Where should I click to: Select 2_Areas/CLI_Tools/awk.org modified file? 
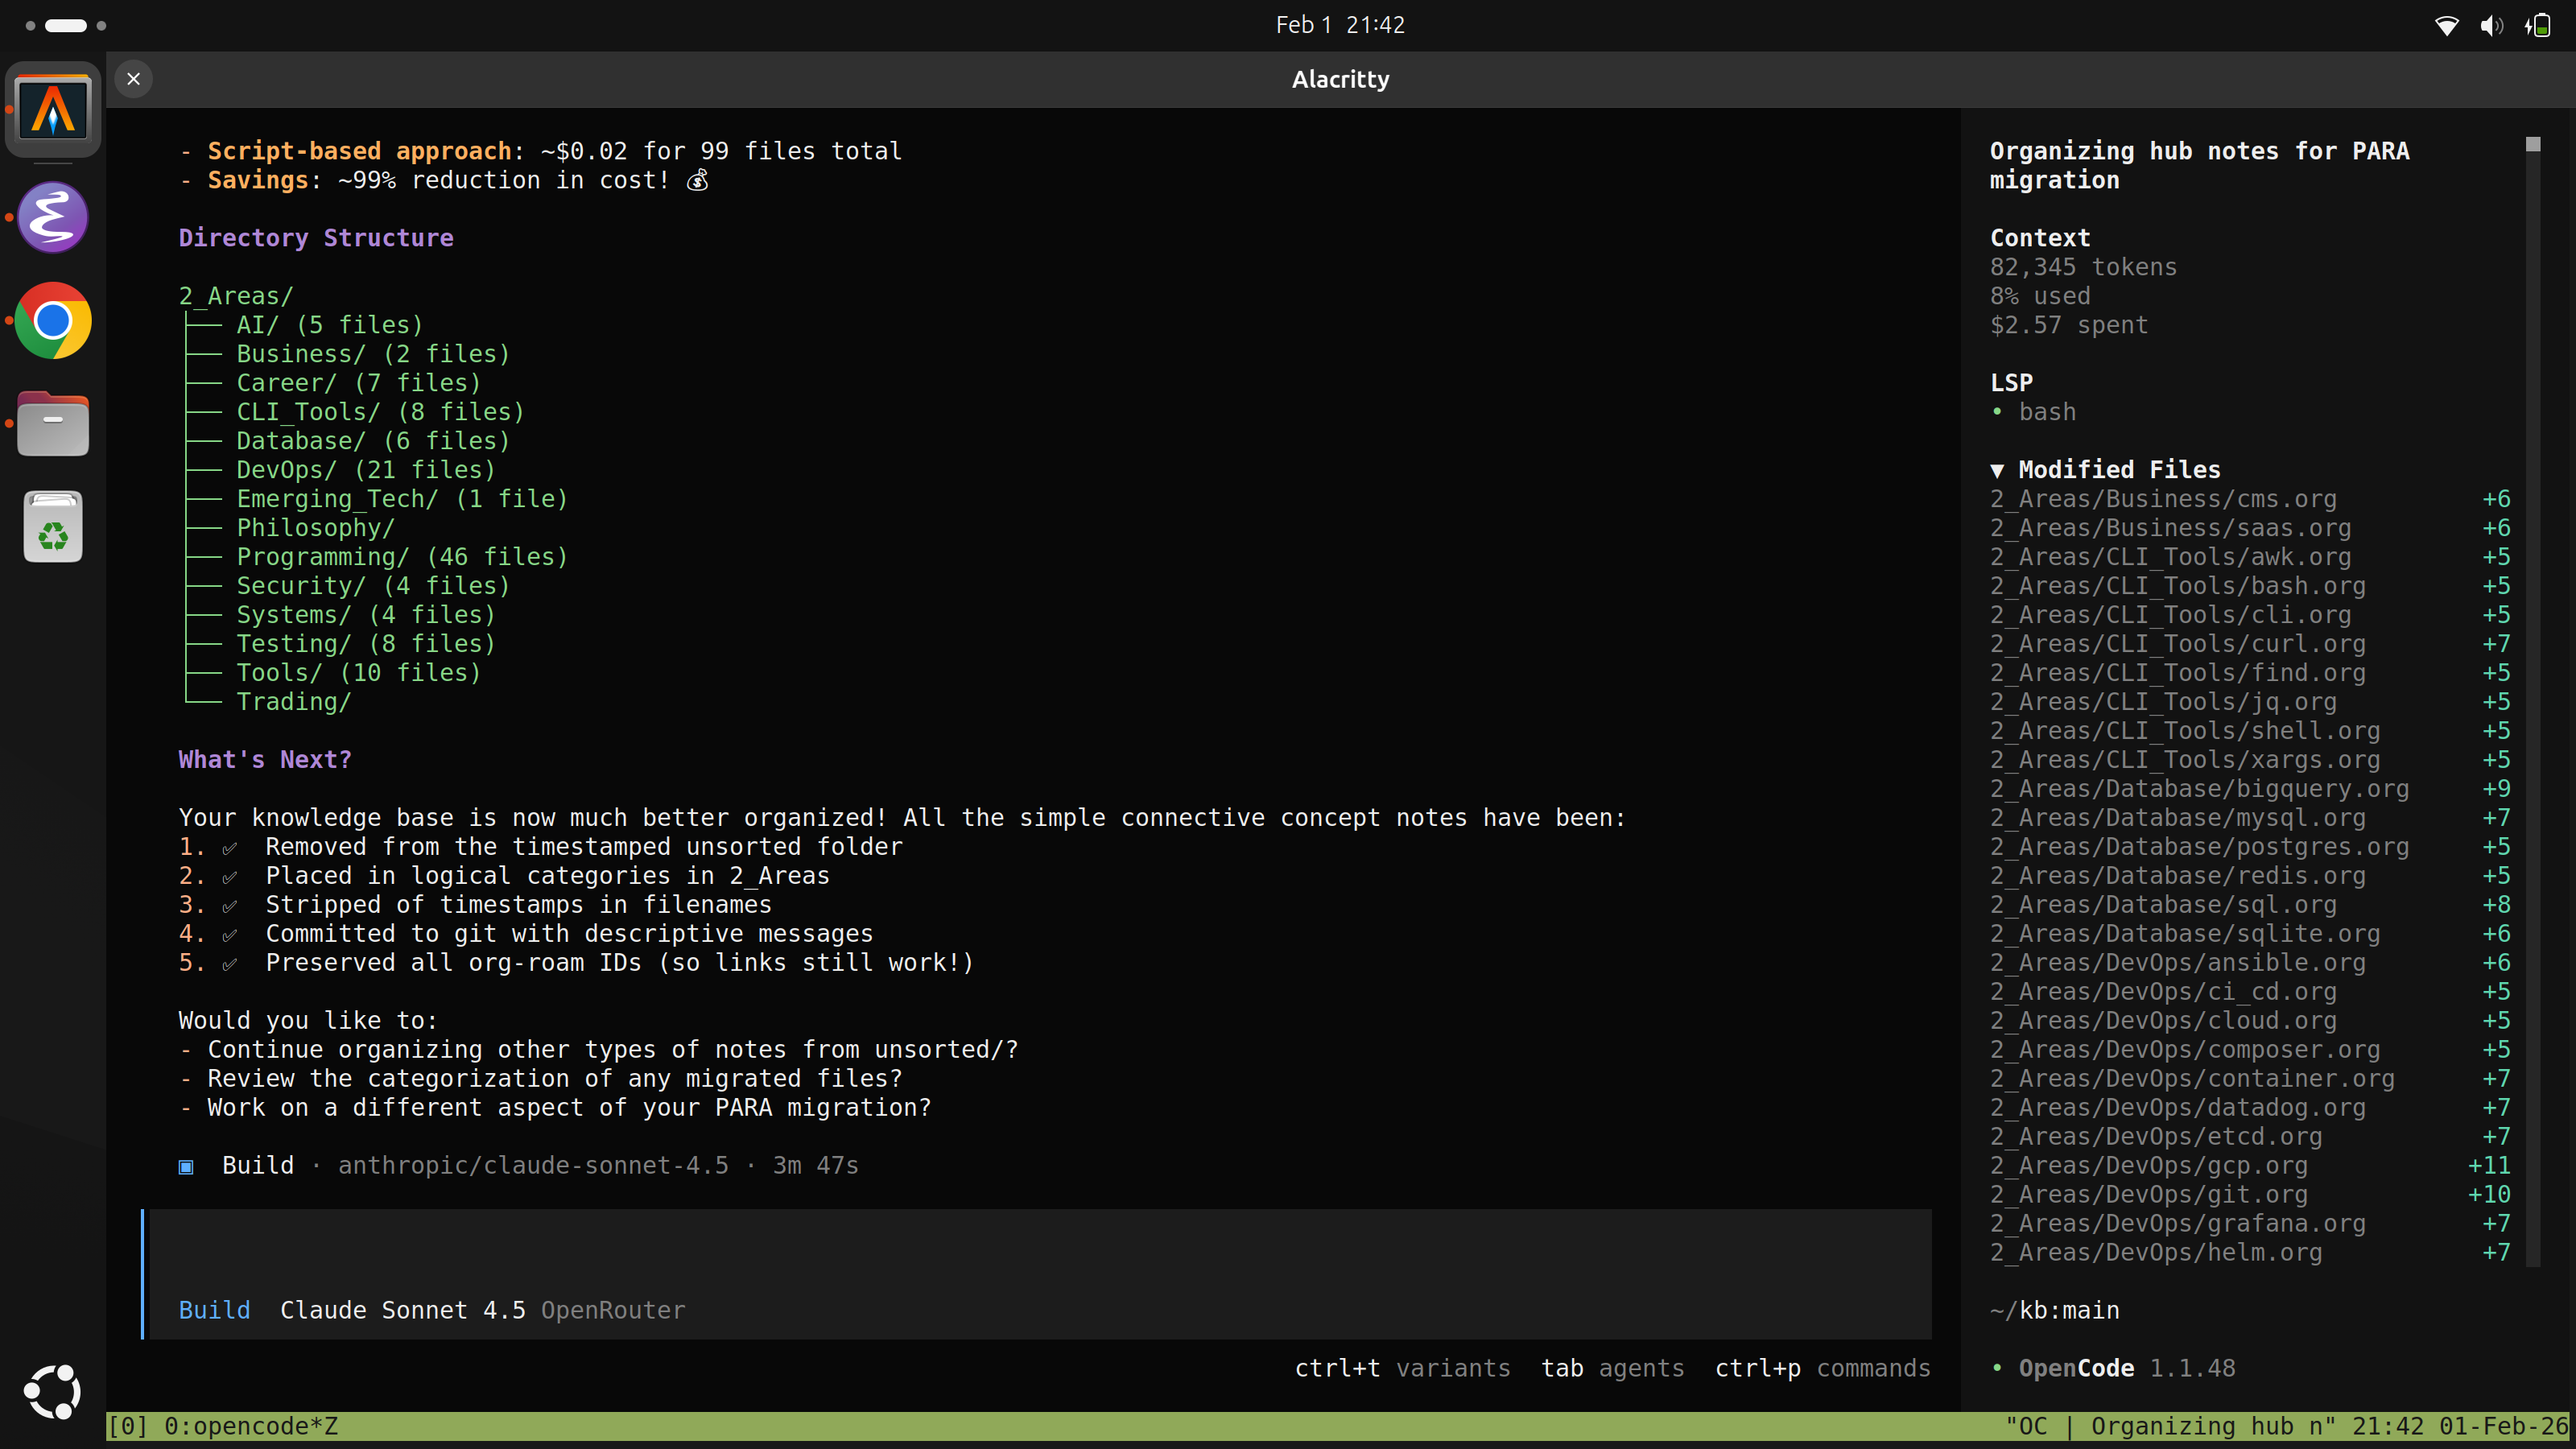tap(2250, 557)
